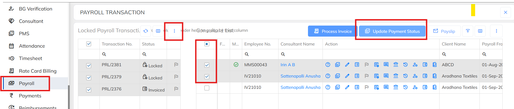The image size is (514, 109).
Task: Refresh the Locked Payroll Transactions list
Action: click(x=146, y=31)
